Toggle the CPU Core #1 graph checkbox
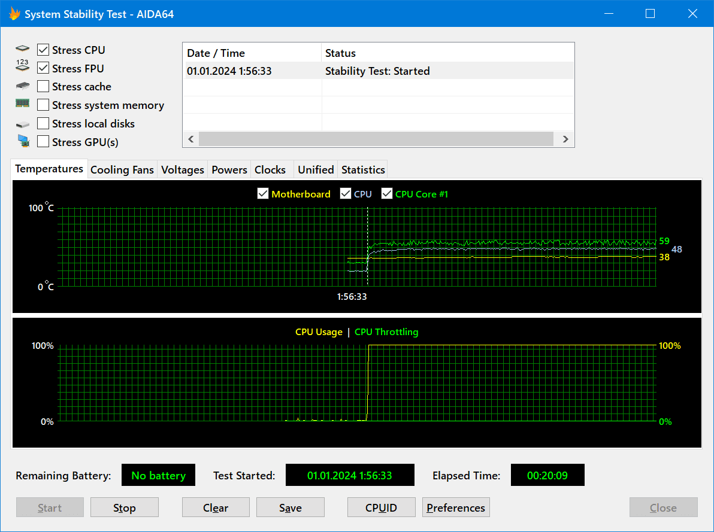 (x=386, y=194)
